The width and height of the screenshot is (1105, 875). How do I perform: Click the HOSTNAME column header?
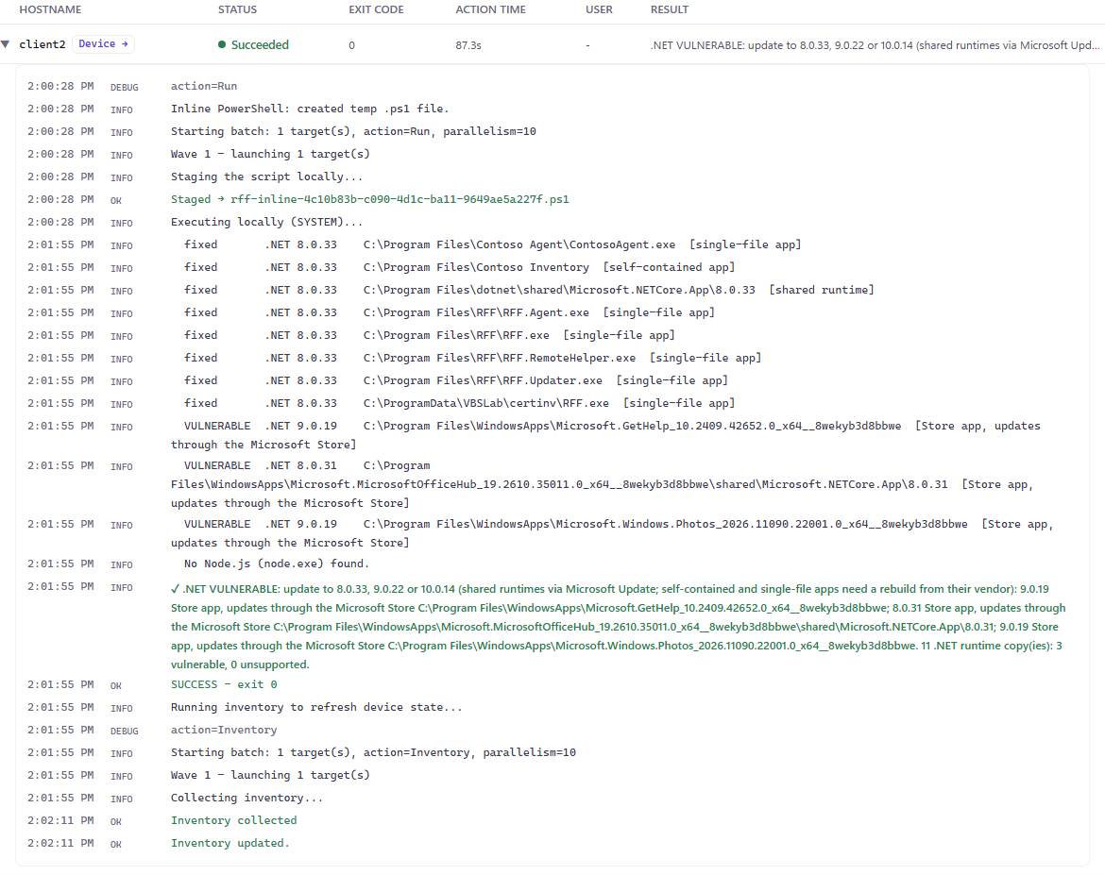tap(50, 9)
